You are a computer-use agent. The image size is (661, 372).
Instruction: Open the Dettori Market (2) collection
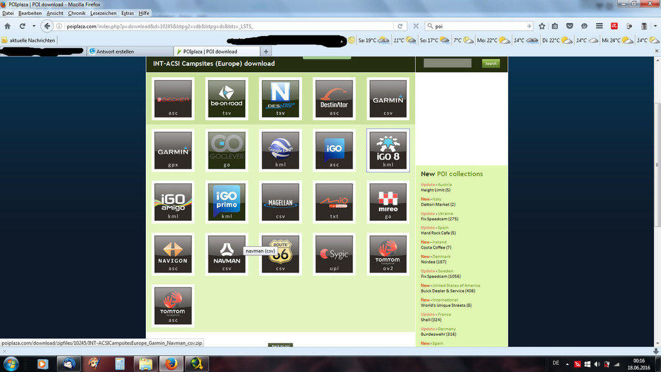point(438,205)
